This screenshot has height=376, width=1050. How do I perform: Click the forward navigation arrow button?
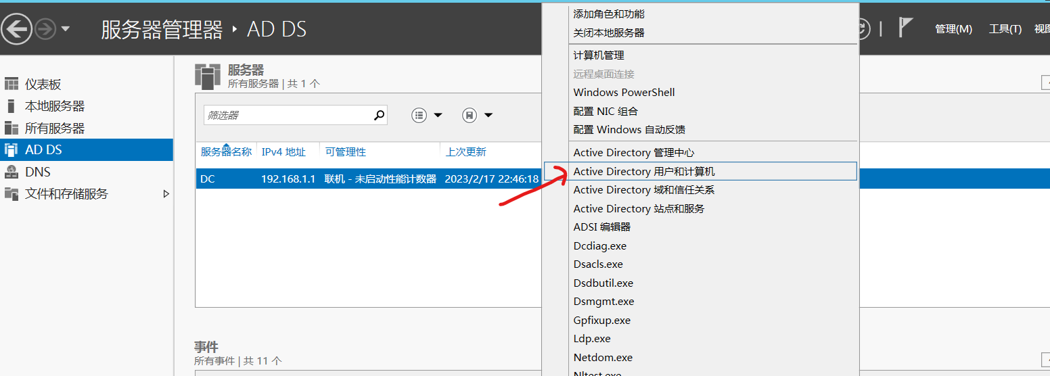point(45,29)
